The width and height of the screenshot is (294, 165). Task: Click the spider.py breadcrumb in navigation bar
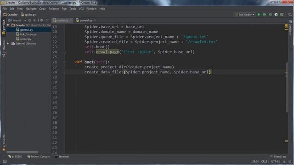tap(28, 14)
